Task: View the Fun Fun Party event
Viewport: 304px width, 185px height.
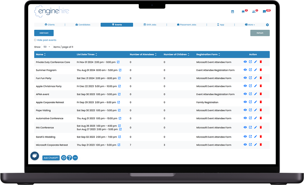Action: pos(245,78)
